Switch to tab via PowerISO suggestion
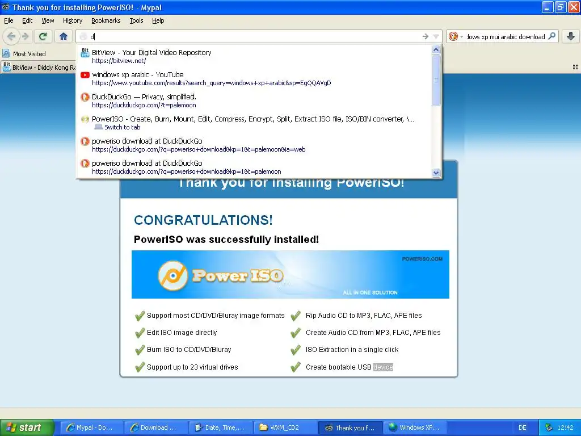The height and width of the screenshot is (436, 581). click(254, 123)
